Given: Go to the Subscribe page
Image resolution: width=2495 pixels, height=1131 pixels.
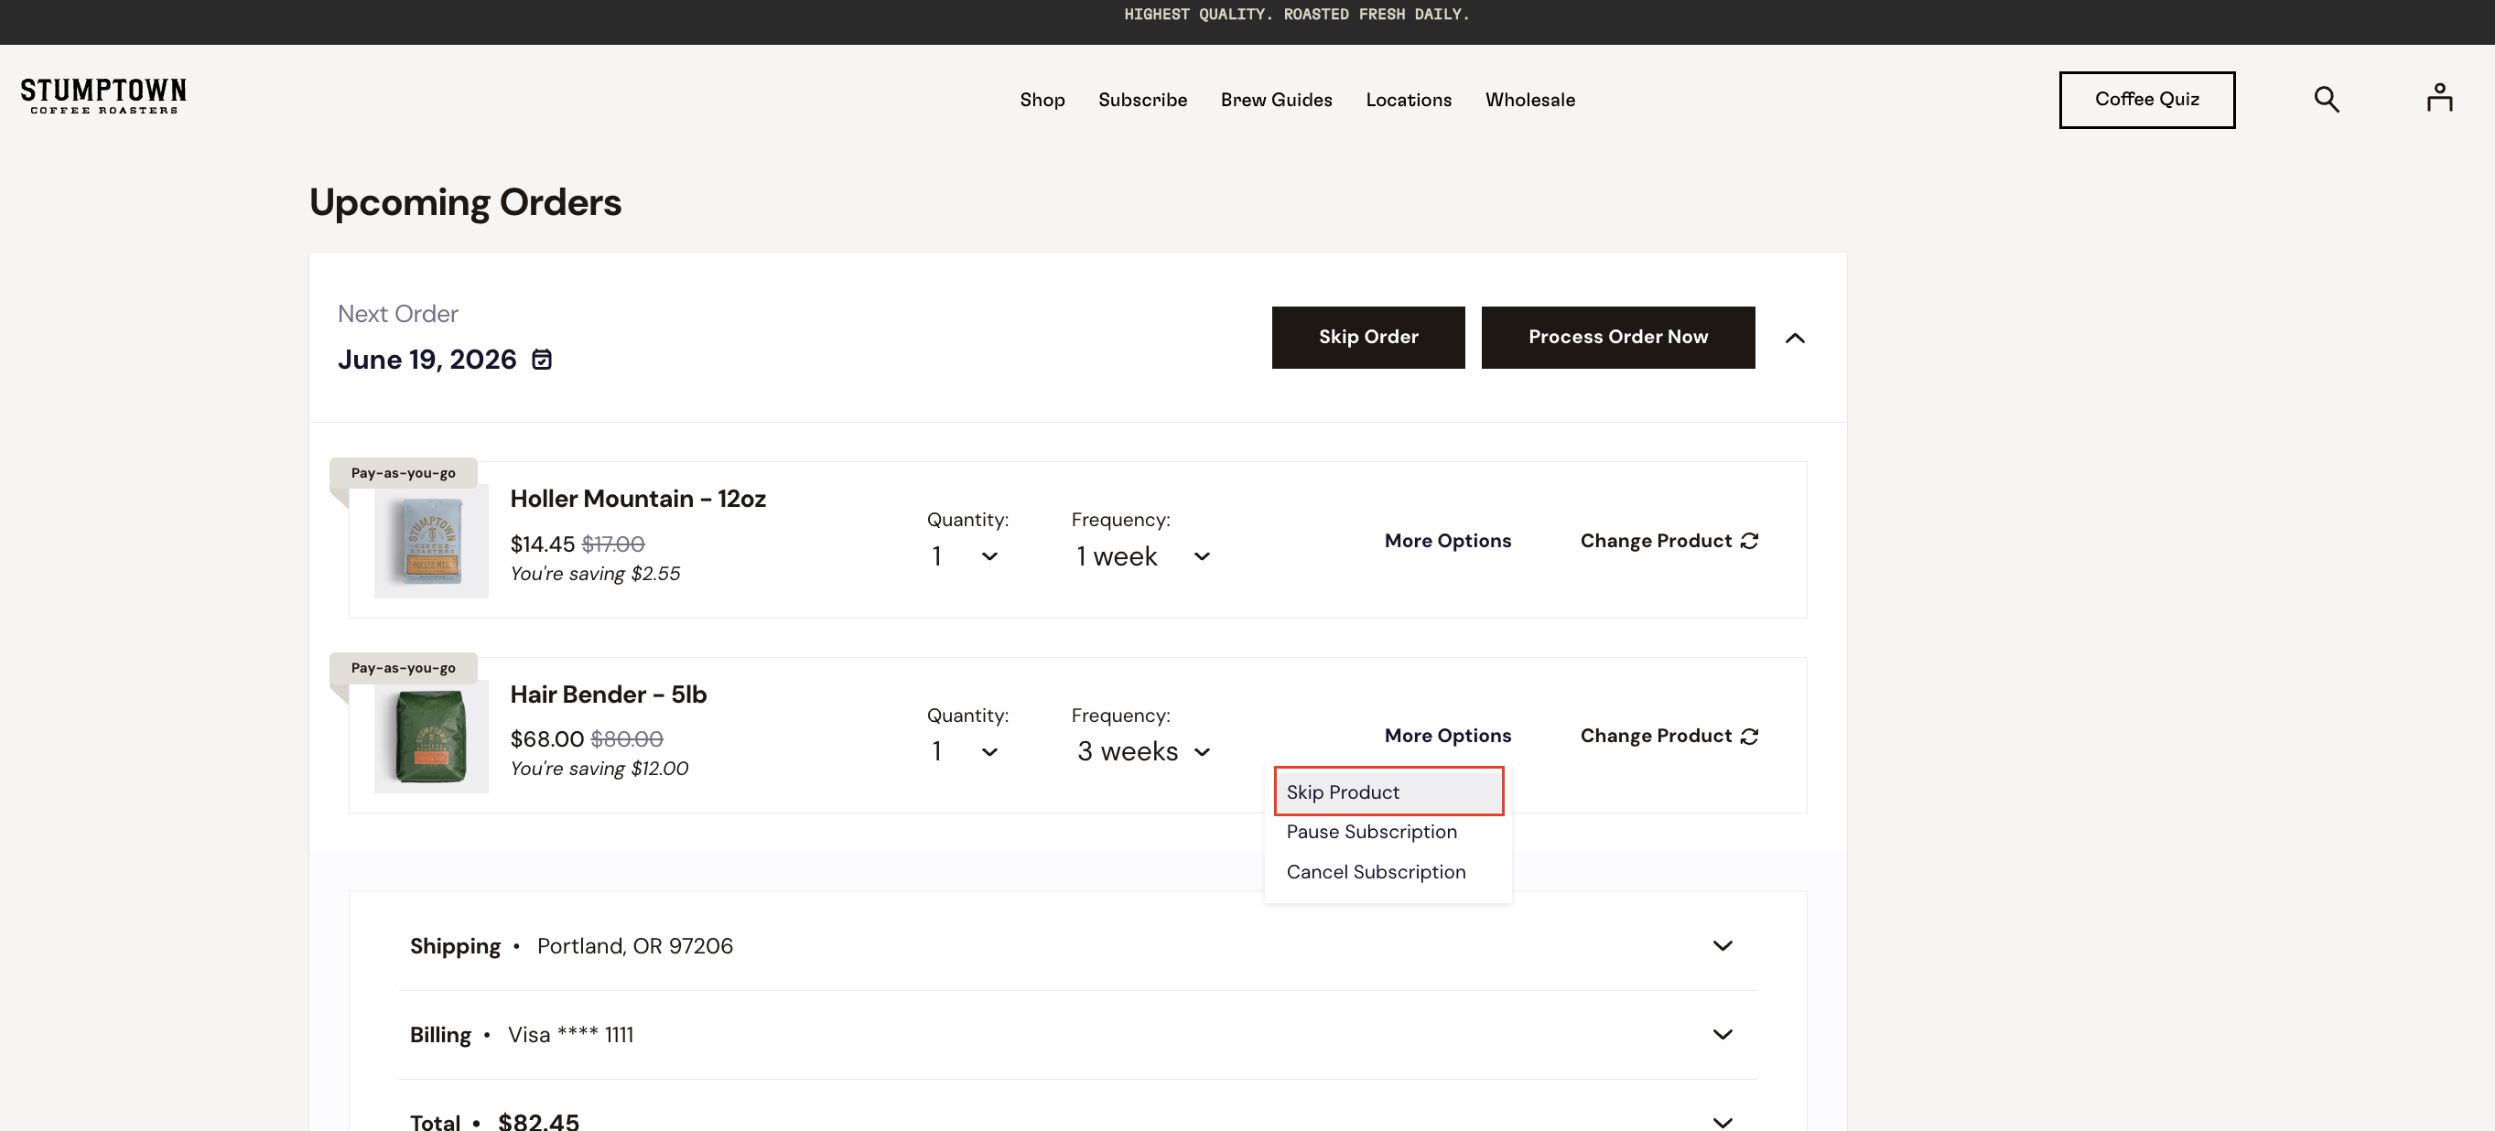Looking at the screenshot, I should [1142, 100].
